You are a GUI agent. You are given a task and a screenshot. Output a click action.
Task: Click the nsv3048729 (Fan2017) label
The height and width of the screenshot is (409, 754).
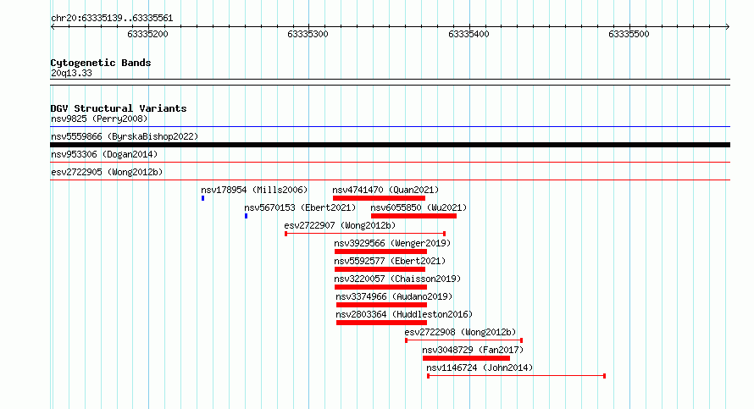point(474,350)
